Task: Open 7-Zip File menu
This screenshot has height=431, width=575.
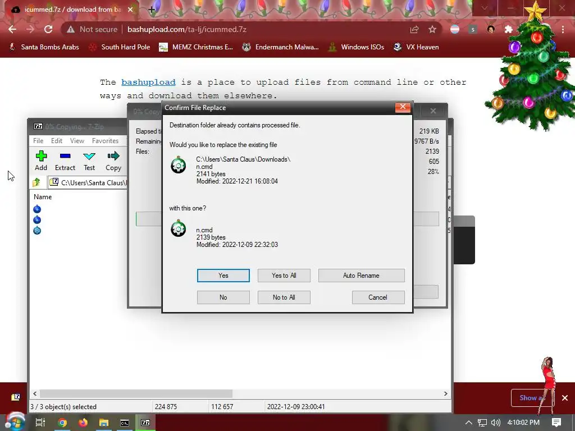Action: tap(38, 141)
